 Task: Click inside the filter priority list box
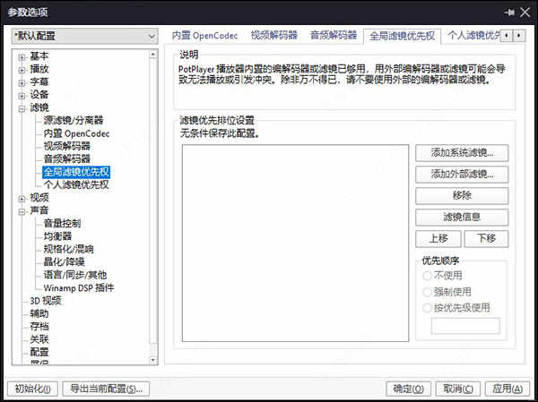coord(295,243)
